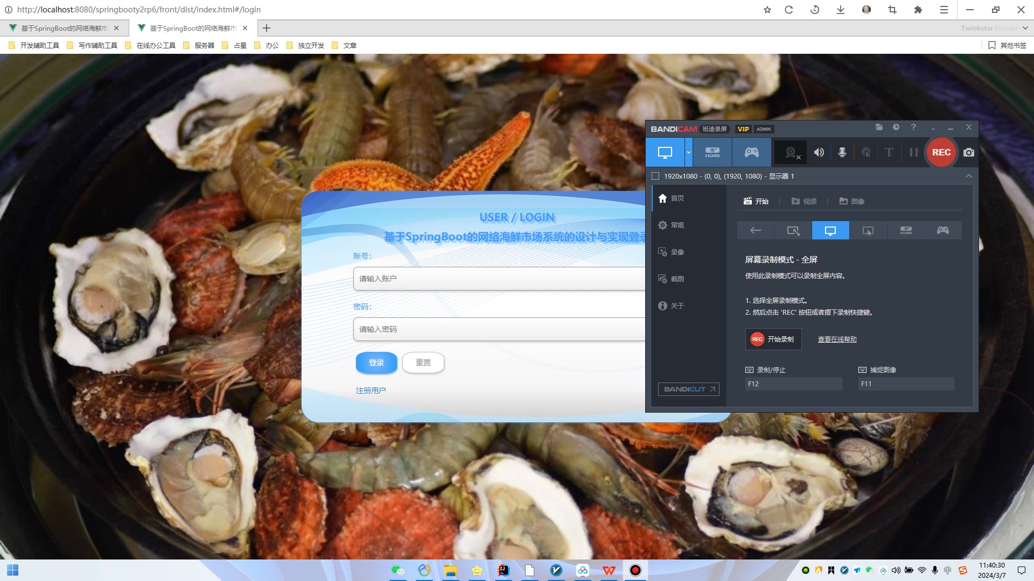This screenshot has height=581, width=1034.
Task: Click the red REC record button
Action: point(941,152)
